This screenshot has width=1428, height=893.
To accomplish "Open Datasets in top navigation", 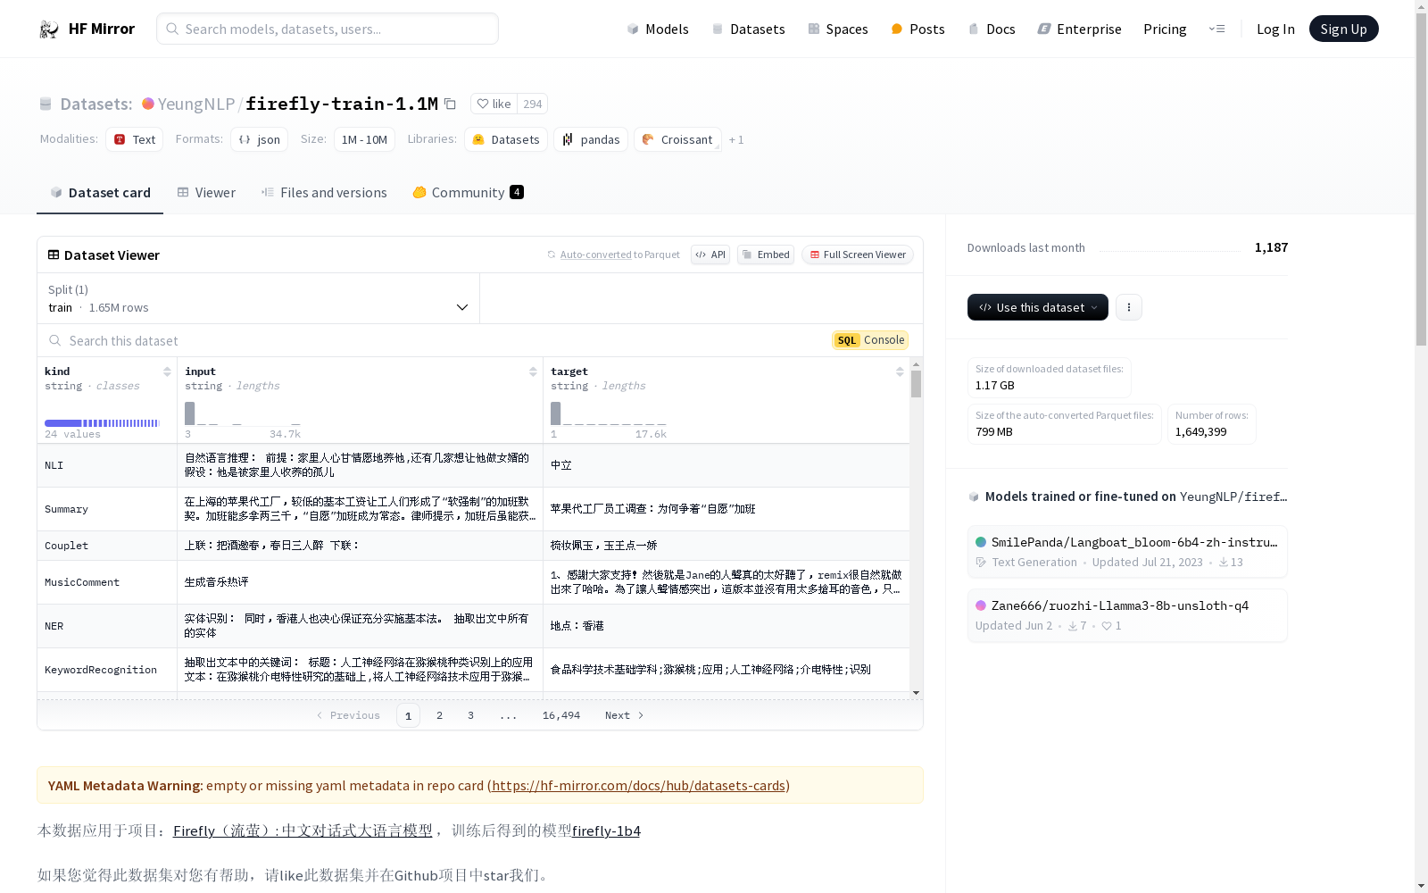I will coord(748,29).
